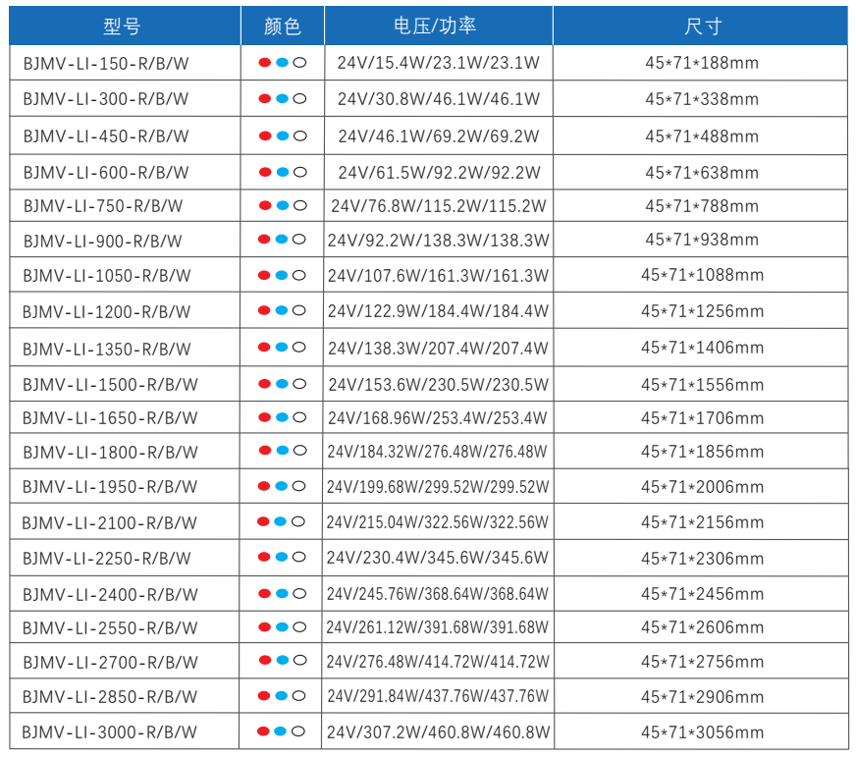Click size cell 45*71*338mm

point(702,99)
